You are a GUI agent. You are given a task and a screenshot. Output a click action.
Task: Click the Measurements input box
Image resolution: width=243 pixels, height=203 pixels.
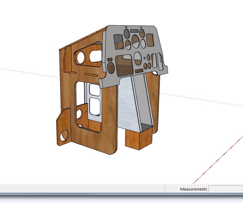[x=226, y=189]
